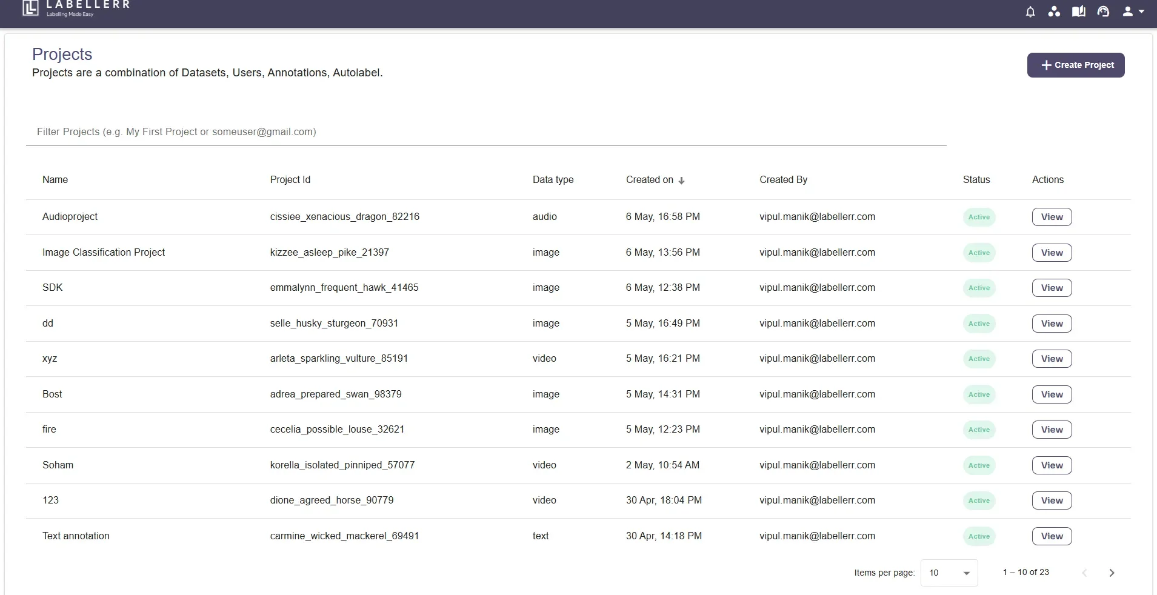Click the Text annotation project name
This screenshot has width=1157, height=595.
click(76, 536)
